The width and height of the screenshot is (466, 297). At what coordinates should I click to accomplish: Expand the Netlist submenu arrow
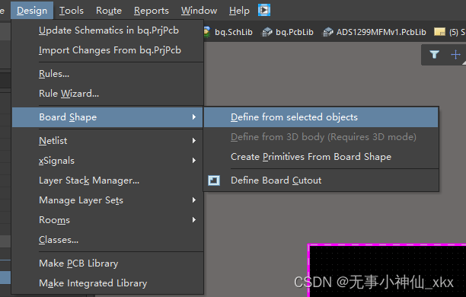coord(194,141)
